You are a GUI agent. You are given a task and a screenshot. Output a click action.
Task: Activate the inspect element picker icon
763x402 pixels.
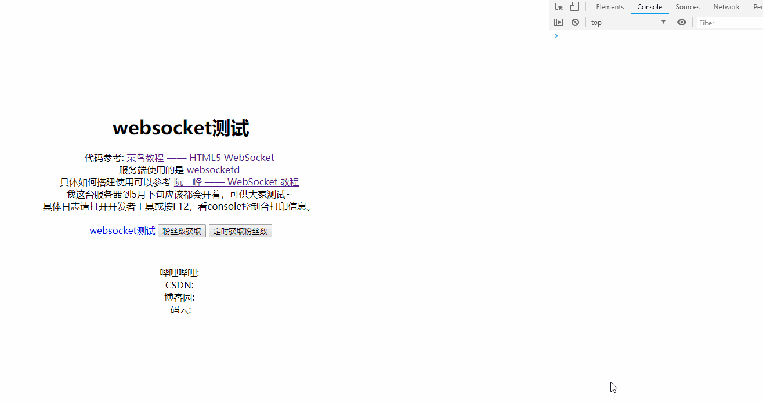559,7
